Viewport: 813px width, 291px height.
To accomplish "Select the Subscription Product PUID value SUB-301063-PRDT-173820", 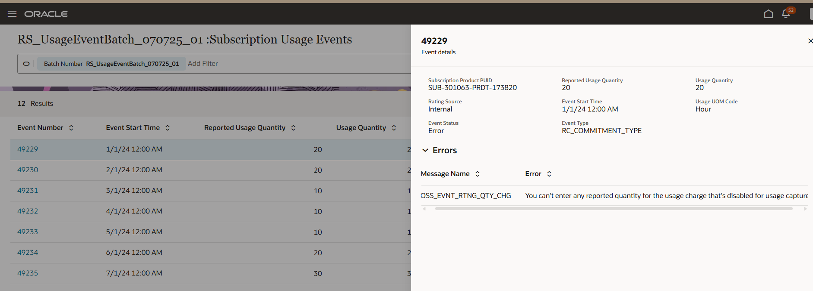I will coord(472,88).
